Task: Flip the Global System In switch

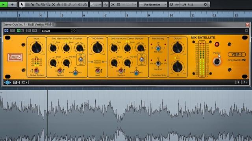Action: 36,70
